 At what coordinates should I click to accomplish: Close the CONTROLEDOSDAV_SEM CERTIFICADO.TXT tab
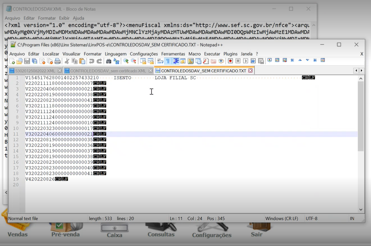(x=250, y=71)
